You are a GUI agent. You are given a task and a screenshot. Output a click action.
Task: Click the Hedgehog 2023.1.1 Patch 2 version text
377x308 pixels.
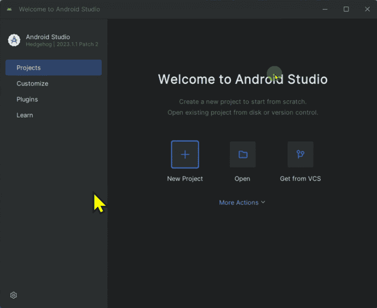(62, 44)
